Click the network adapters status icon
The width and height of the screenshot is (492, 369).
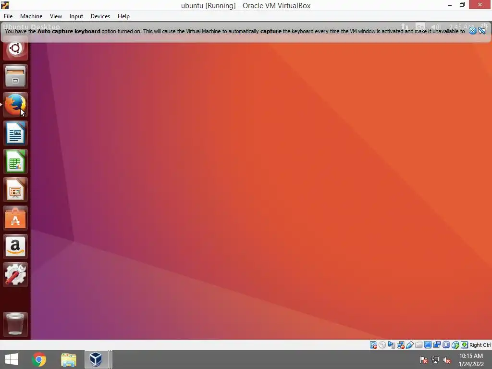(400, 345)
